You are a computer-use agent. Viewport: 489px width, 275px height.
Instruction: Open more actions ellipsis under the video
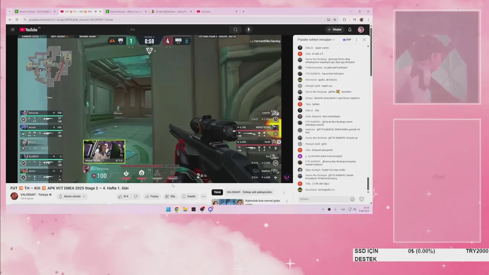203,196
